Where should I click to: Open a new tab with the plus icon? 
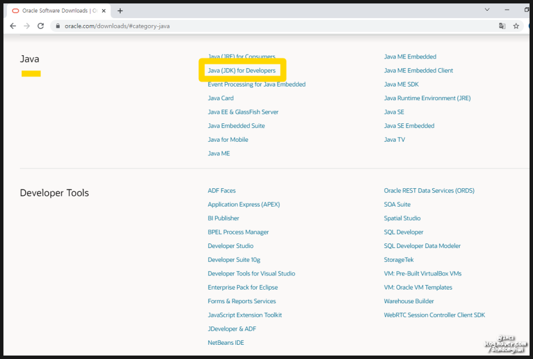point(120,11)
